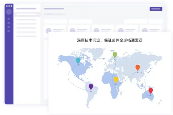Select the highlighted row in the left list panel
The image size is (173, 115).
27,14
